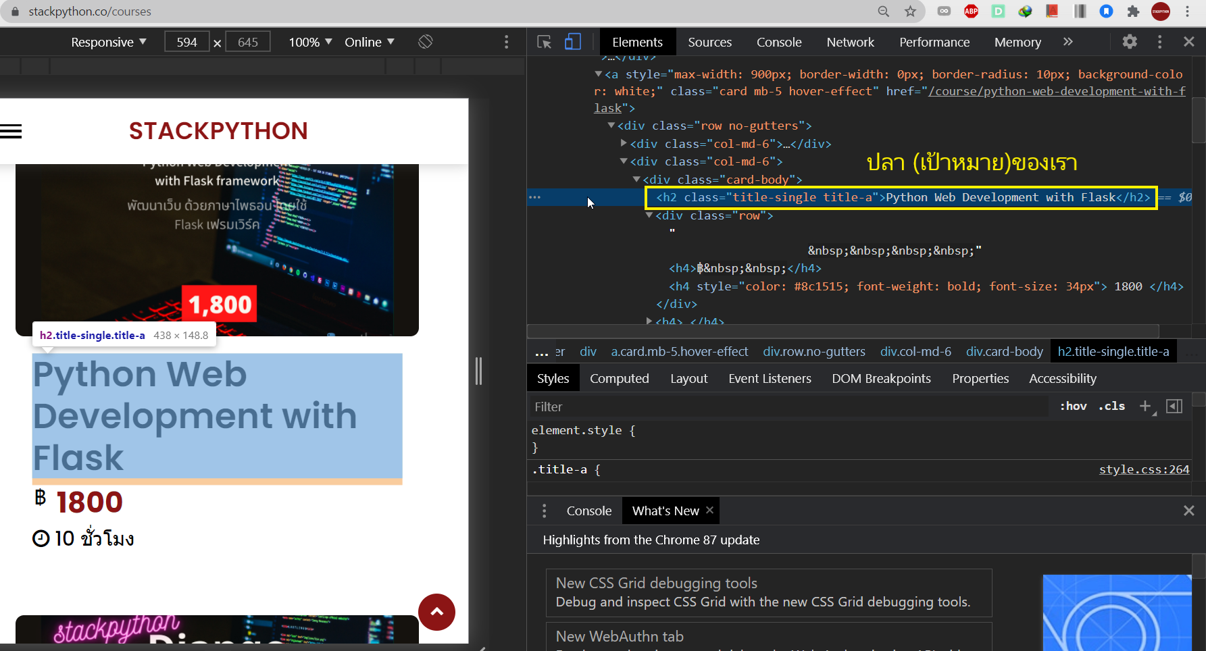Switch to the Console panel tab
Screen dimensions: 1206x651
point(779,42)
